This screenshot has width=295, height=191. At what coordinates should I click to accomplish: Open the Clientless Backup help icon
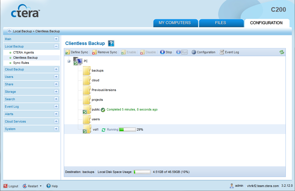111,43
